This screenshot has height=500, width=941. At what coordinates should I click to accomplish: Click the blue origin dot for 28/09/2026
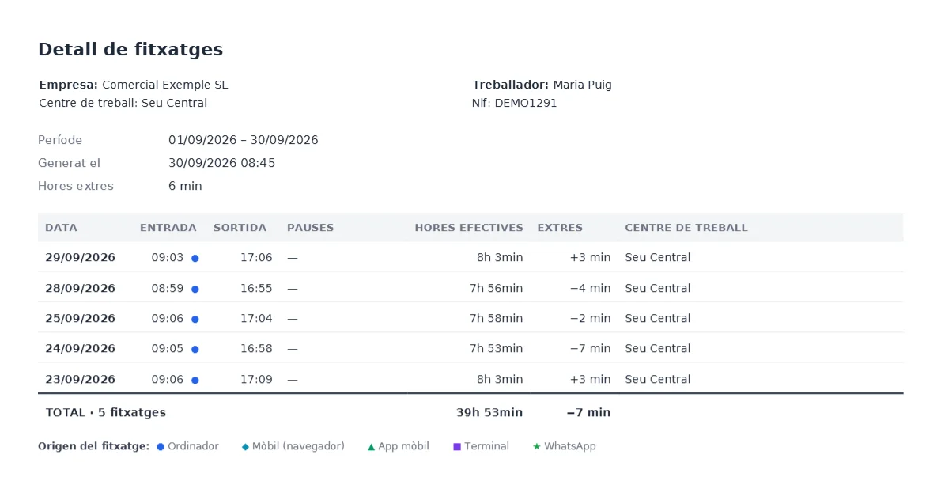click(195, 289)
